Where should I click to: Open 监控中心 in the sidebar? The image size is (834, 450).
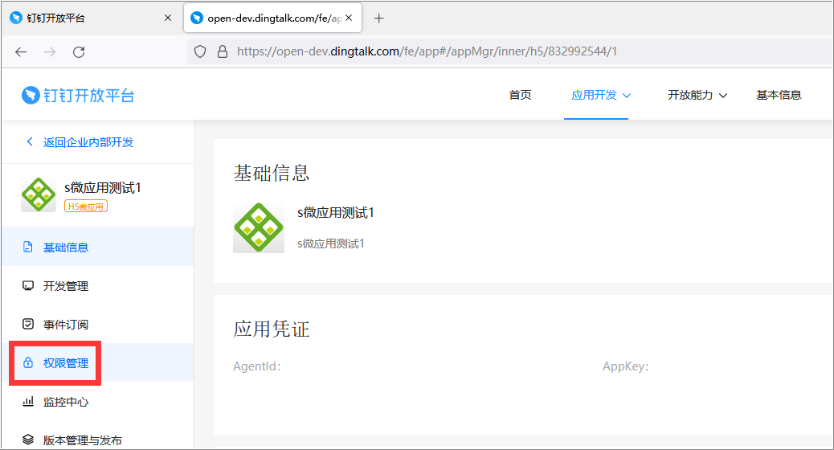[97, 402]
